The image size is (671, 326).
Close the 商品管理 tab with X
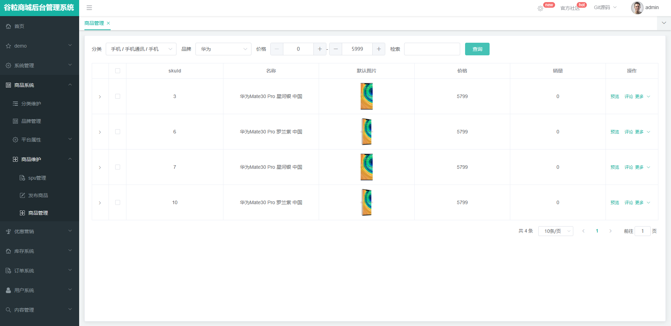[109, 23]
